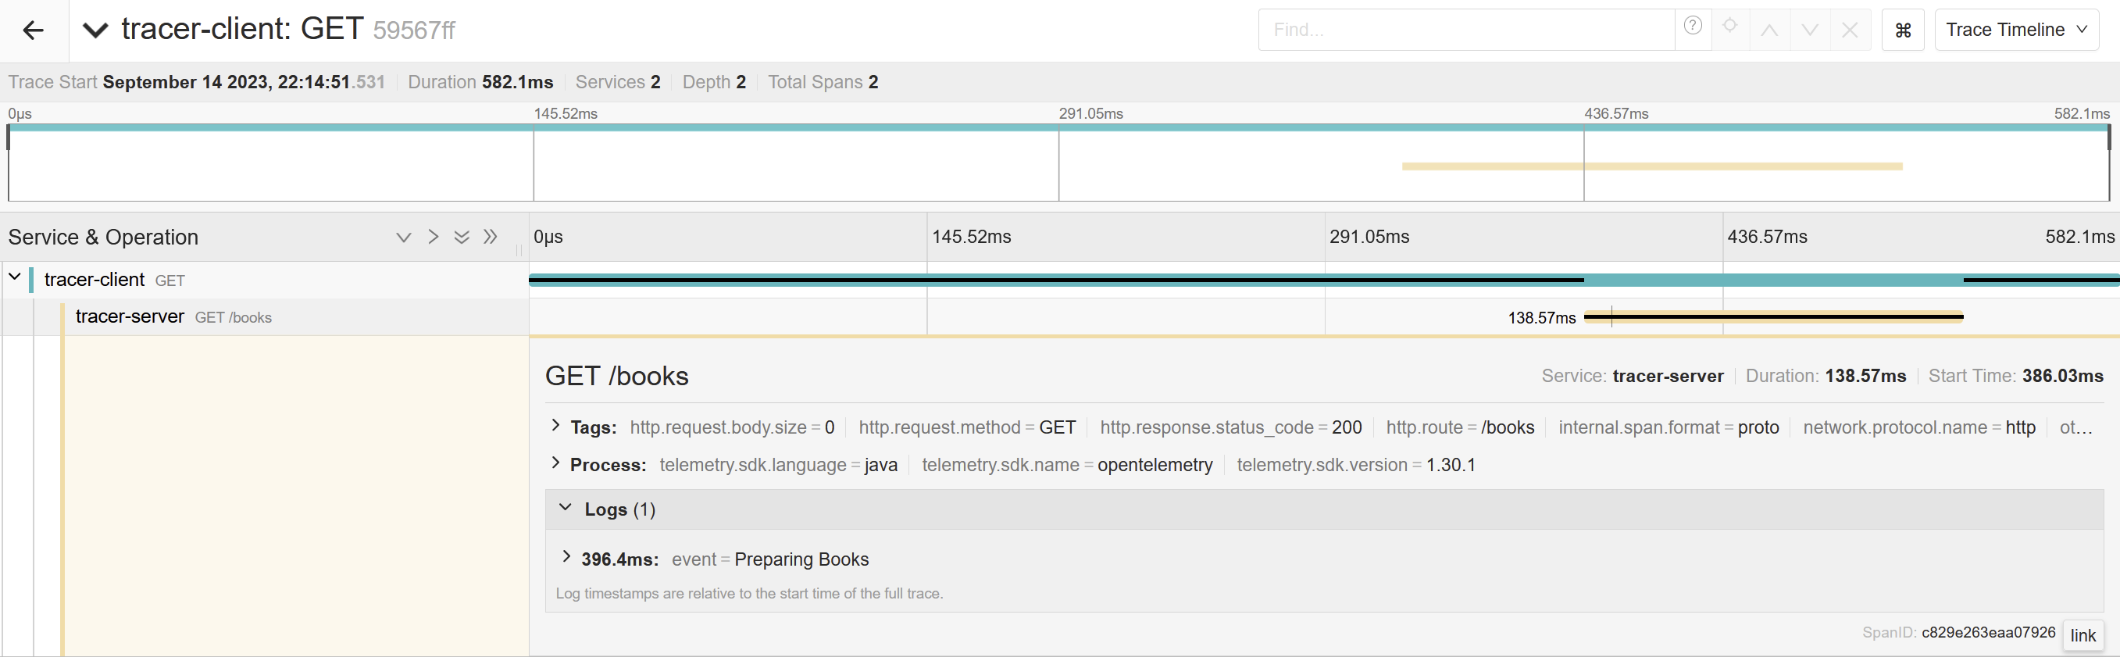Image resolution: width=2120 pixels, height=661 pixels.
Task: Collapse the tracer-client span children
Action: point(15,277)
